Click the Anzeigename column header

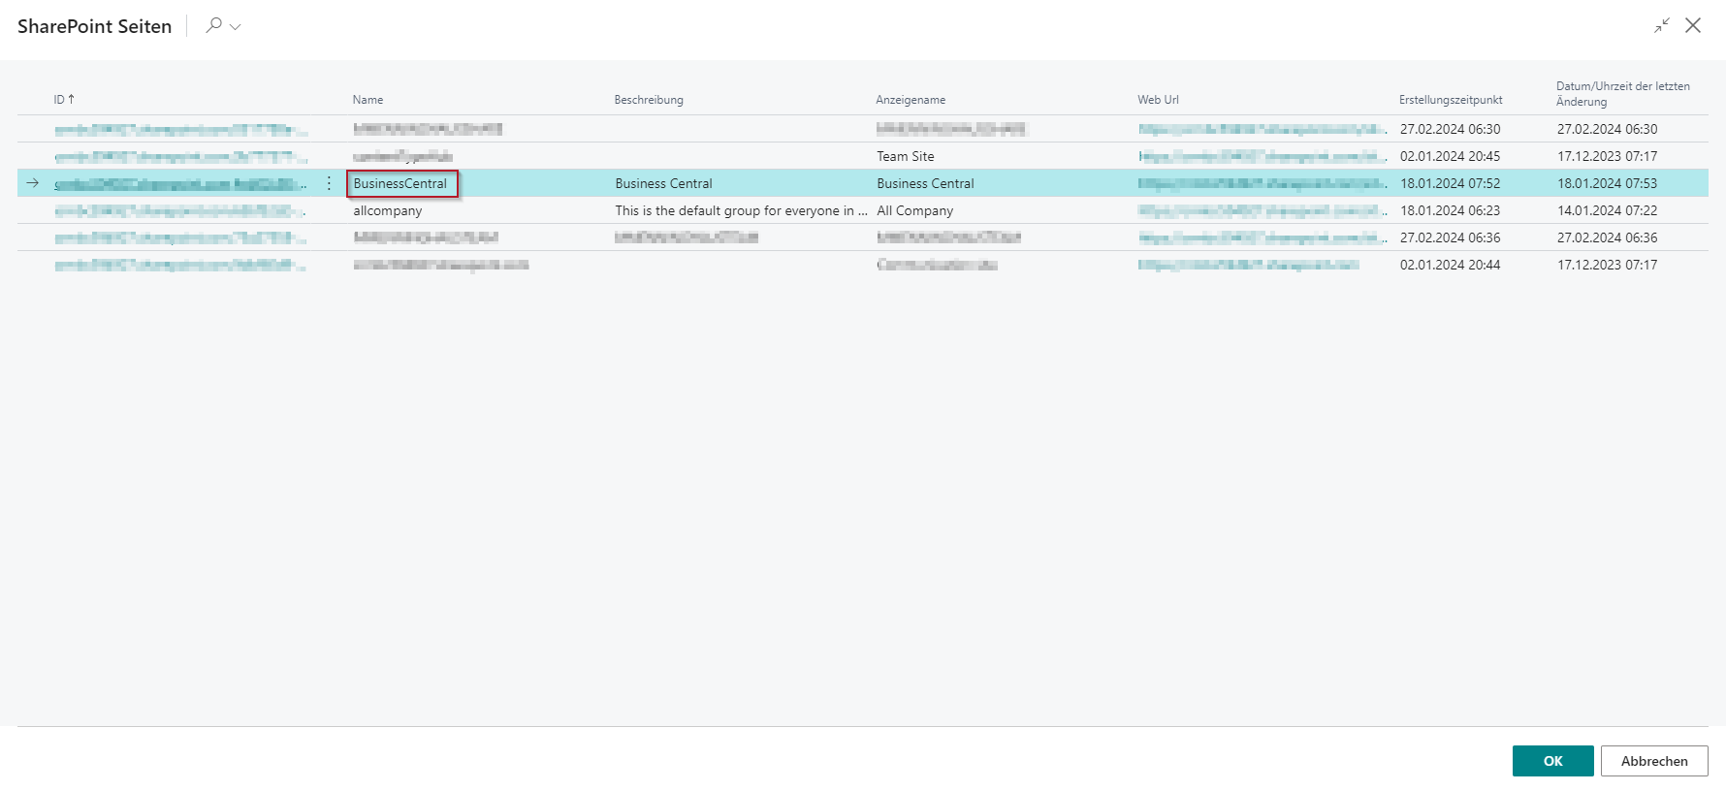coord(911,100)
